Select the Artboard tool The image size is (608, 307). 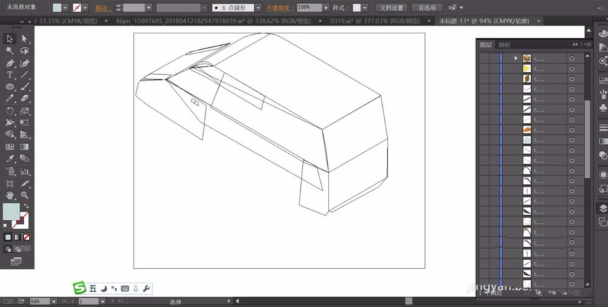coord(10,183)
